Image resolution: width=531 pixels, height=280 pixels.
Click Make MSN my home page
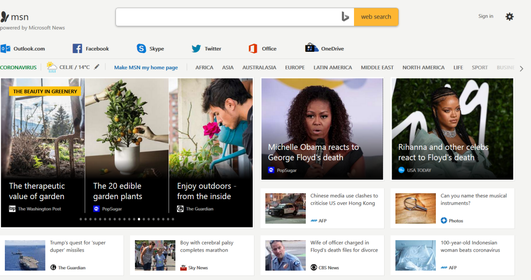[146, 68]
